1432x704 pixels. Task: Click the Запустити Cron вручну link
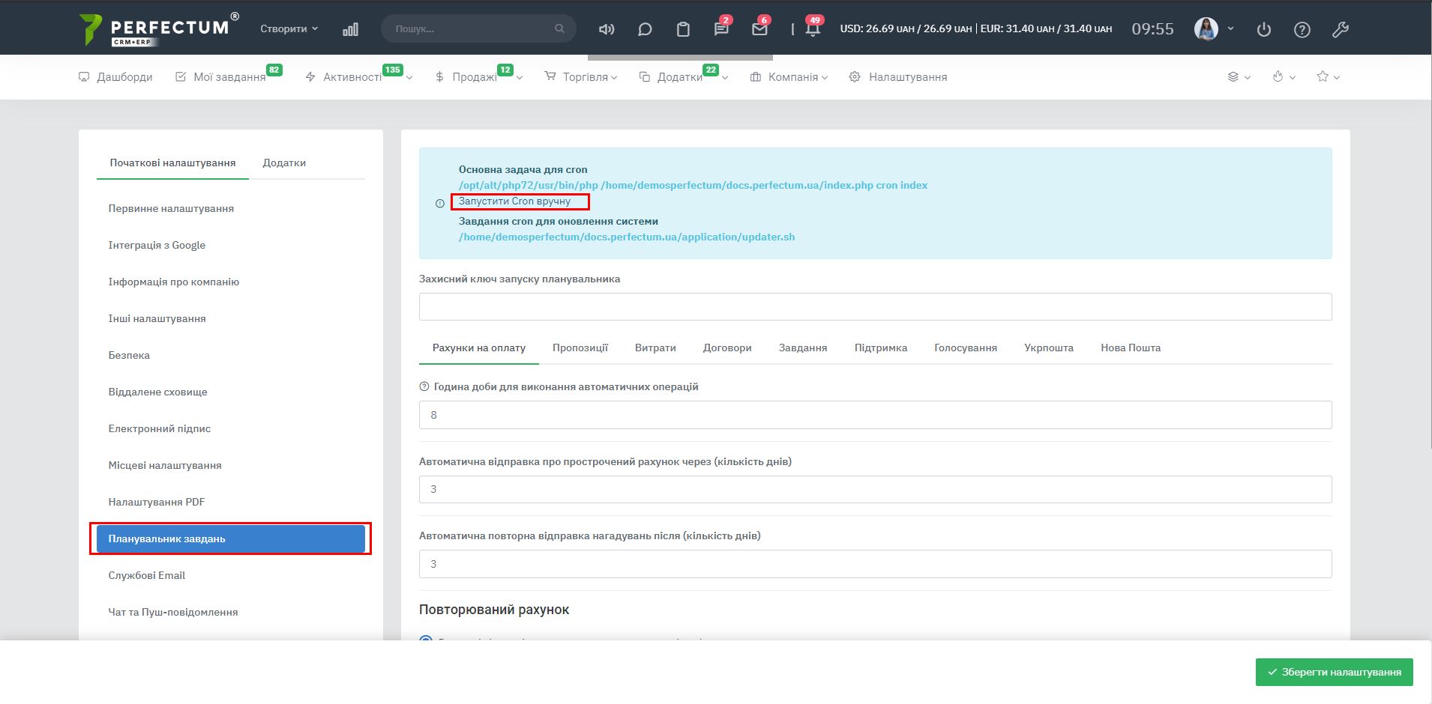point(514,201)
